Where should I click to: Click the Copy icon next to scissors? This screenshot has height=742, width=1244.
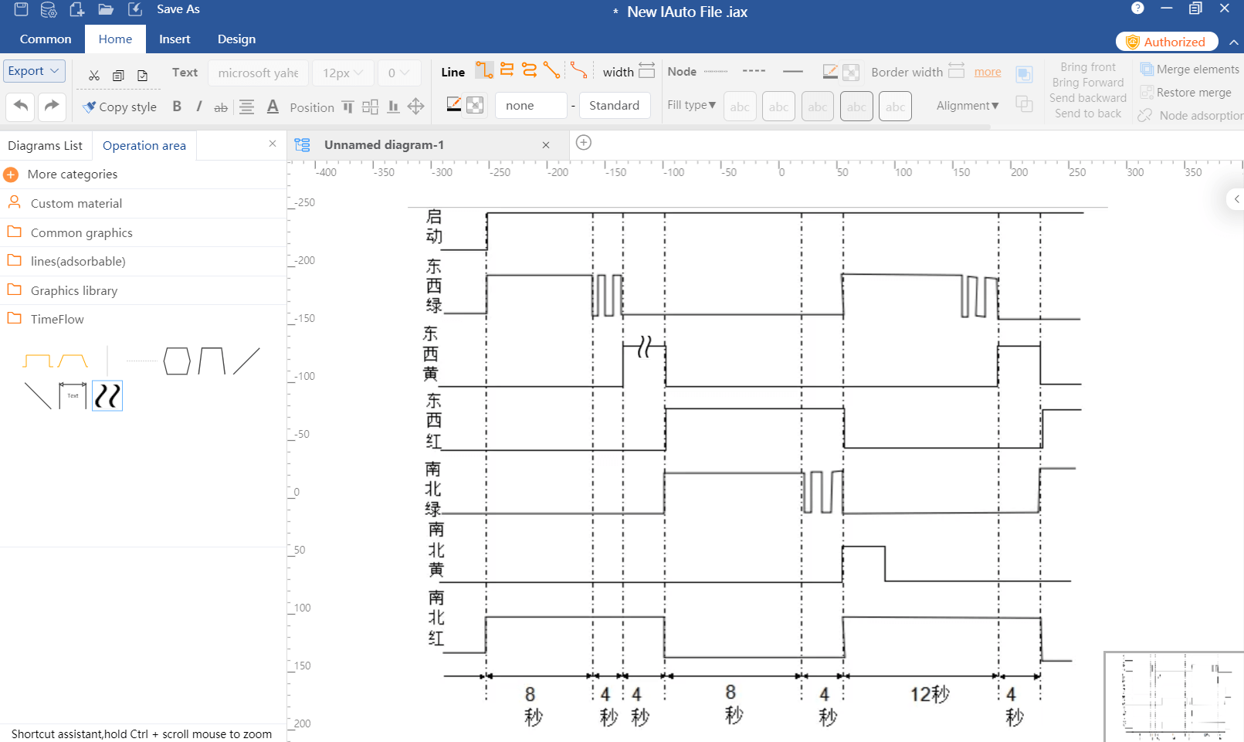coord(118,75)
